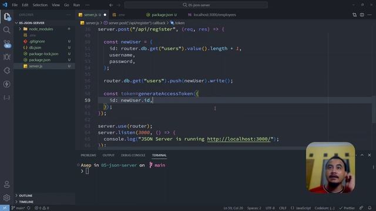Open the Selection menu
Image resolution: width=376 pixels, height=211 pixels.
(40, 5)
